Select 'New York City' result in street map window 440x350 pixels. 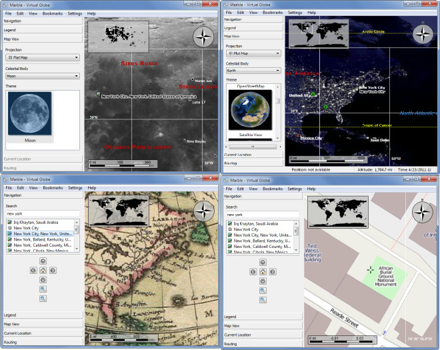(x=246, y=229)
